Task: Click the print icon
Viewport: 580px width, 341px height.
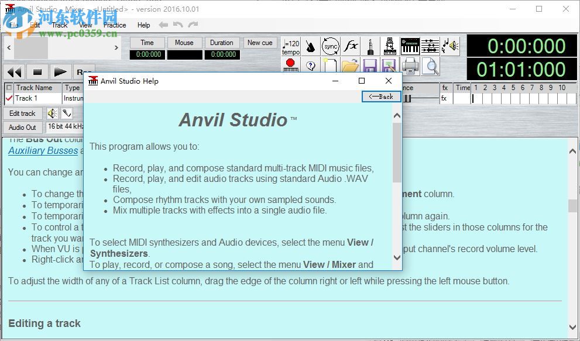Action: click(x=410, y=66)
